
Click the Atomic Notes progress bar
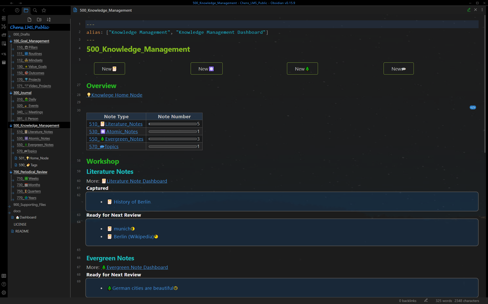pyautogui.click(x=173, y=131)
